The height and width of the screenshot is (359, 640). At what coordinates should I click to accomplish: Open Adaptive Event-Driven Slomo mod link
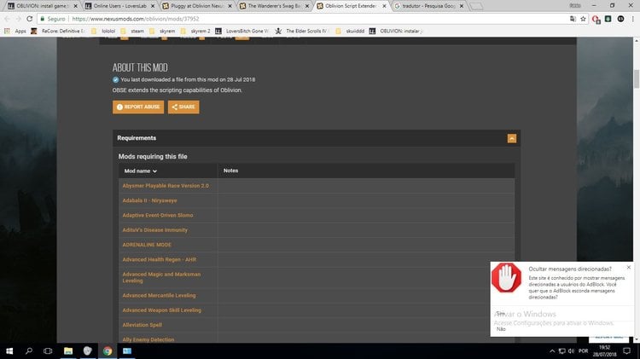[158, 215]
